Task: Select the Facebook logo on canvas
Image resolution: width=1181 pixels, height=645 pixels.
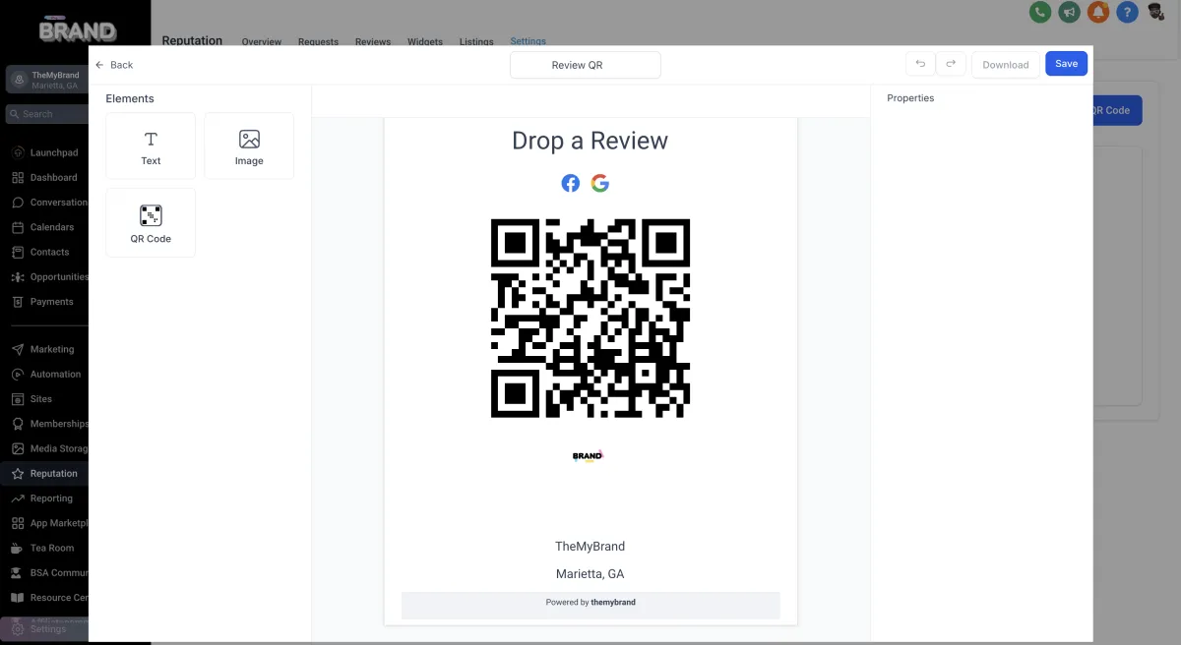Action: click(x=571, y=183)
